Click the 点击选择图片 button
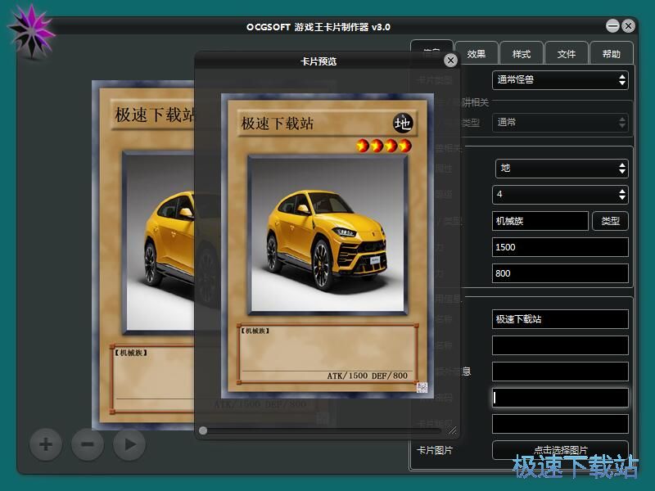 pos(561,450)
